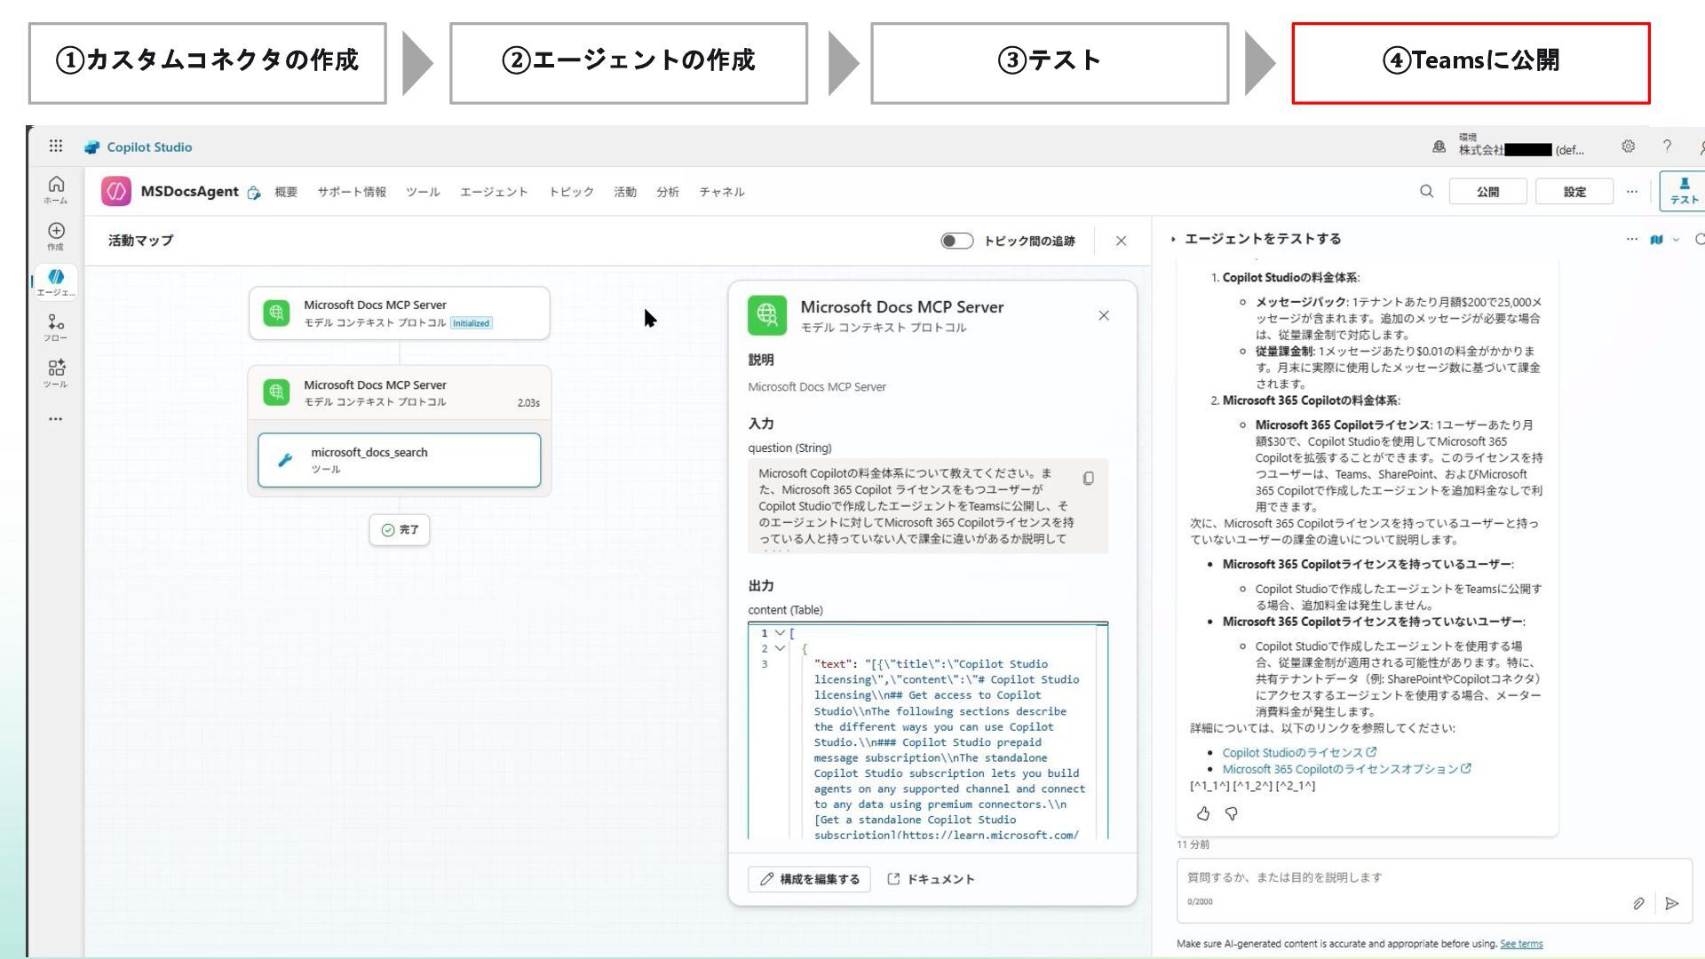This screenshot has width=1705, height=959.
Task: Click the question (String) input text box
Action: point(928,506)
